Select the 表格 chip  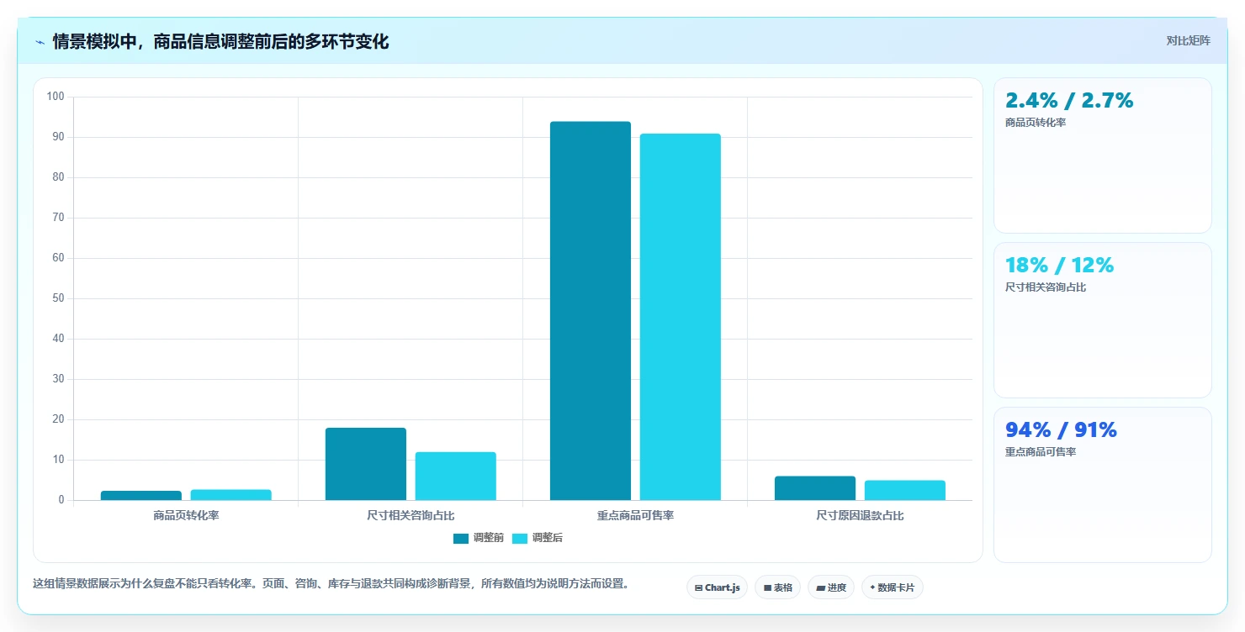(777, 587)
